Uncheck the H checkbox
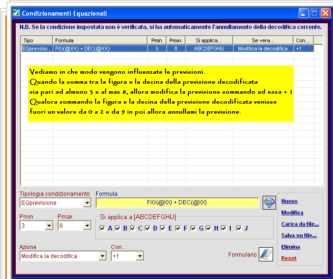The width and height of the screenshot is (333, 279). 208,228
